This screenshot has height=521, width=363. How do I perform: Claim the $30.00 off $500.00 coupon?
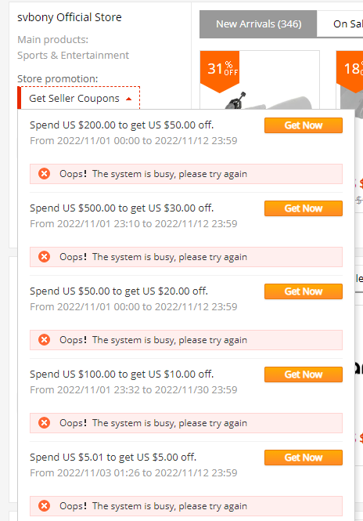coord(304,208)
